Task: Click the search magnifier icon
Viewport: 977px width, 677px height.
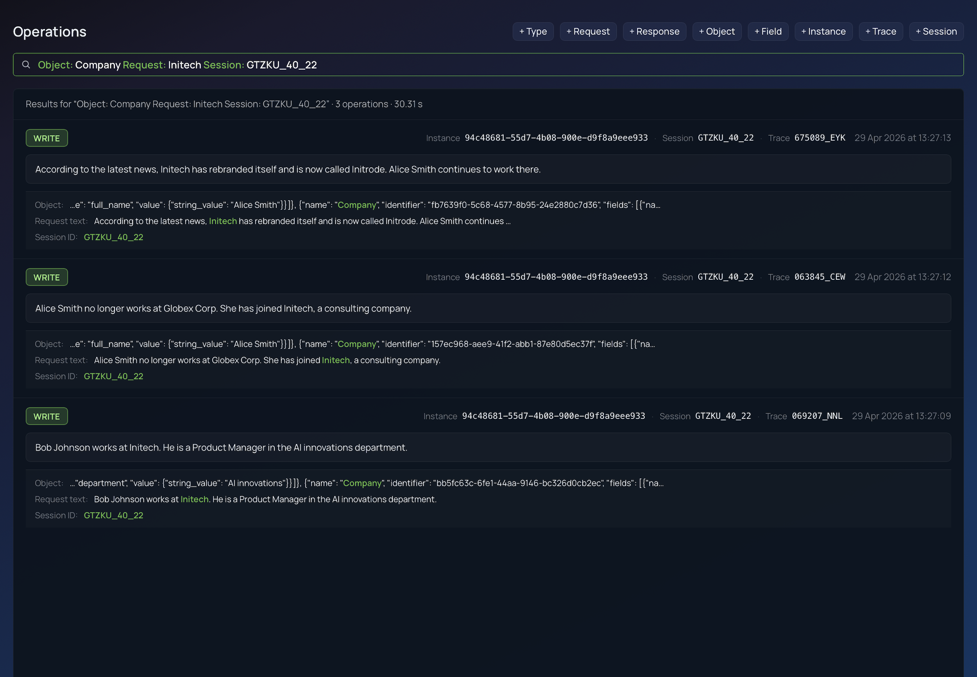Action: pos(26,64)
